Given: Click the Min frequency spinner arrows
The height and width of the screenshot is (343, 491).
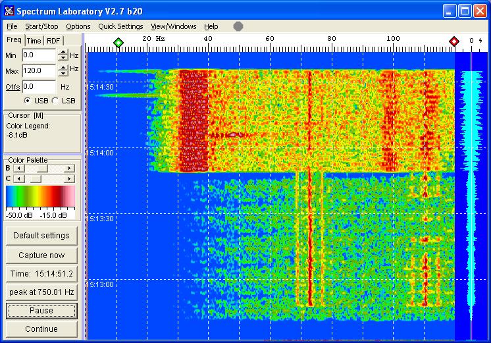Looking at the screenshot, I should [x=63, y=55].
